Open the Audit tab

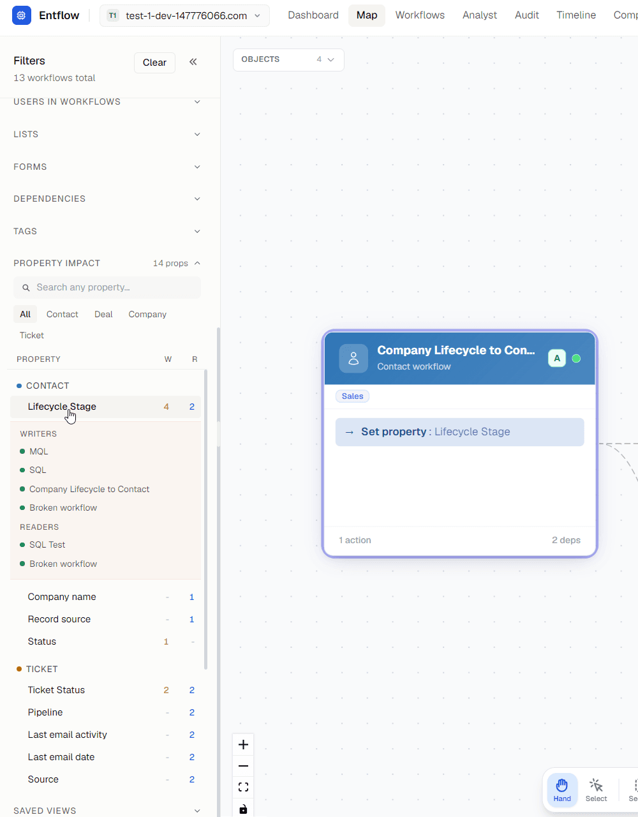click(527, 15)
